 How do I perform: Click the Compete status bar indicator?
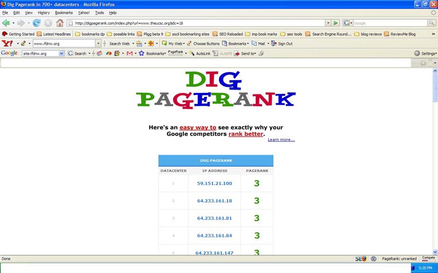click(429, 258)
